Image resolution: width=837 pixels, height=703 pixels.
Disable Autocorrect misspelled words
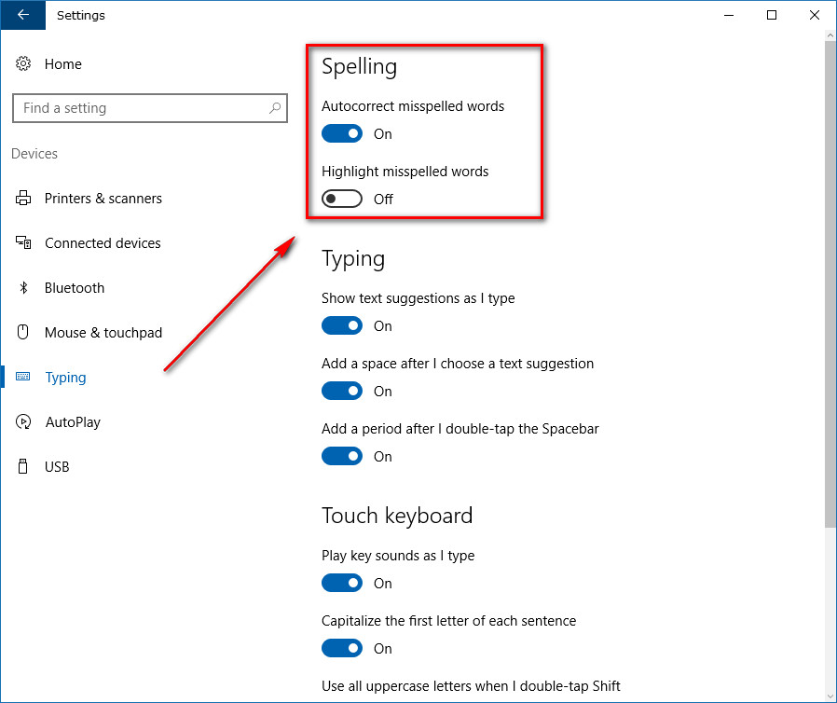pyautogui.click(x=342, y=133)
